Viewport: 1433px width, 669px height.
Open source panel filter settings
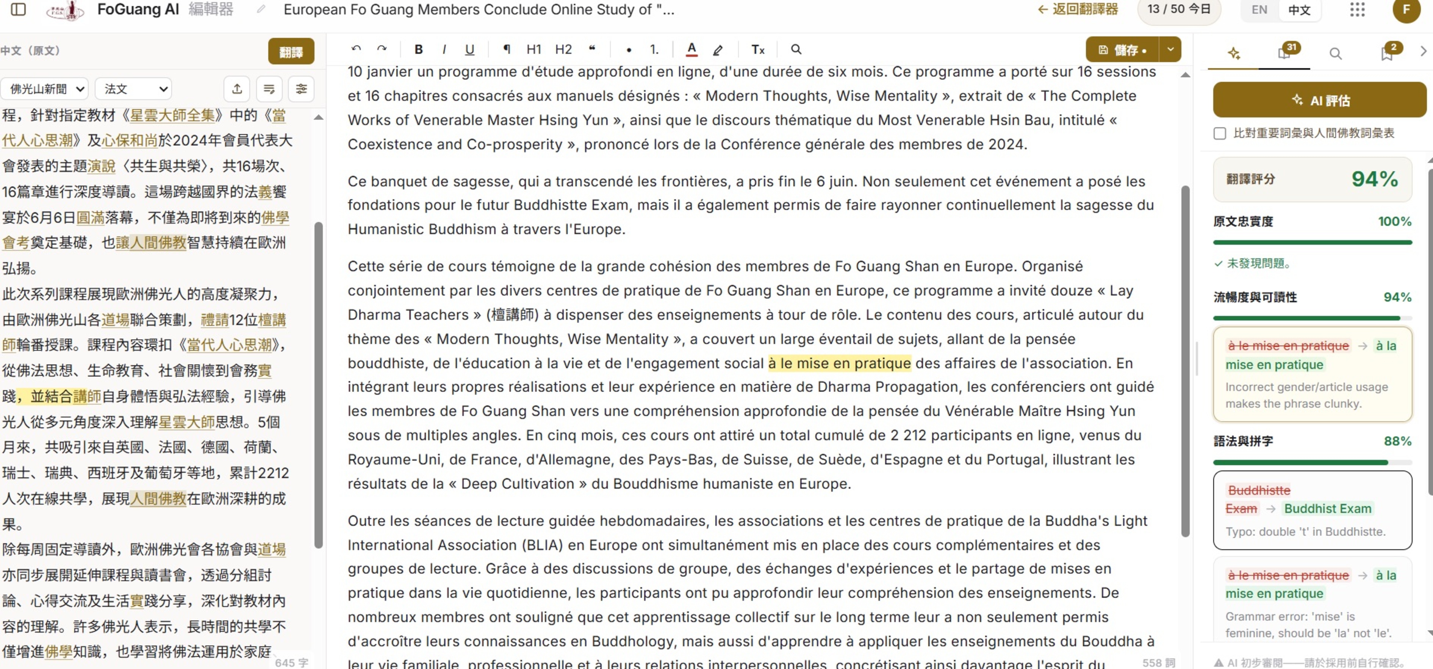(302, 88)
